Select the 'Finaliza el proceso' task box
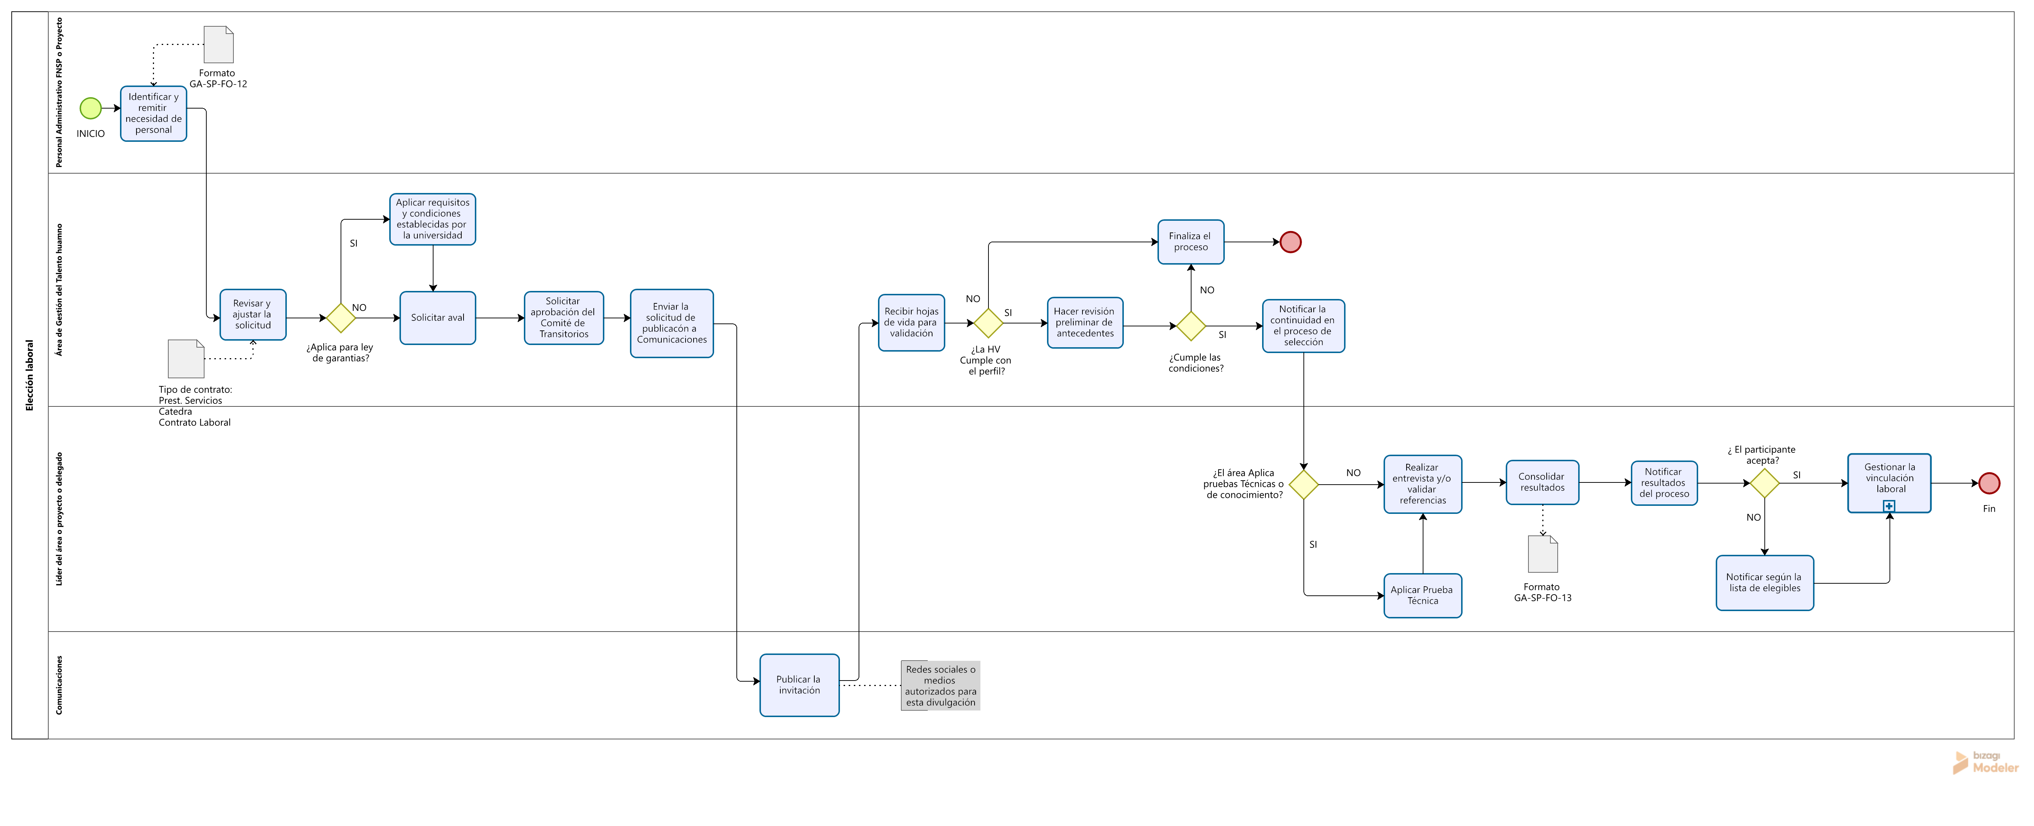Viewport: 2034px width, 826px height. pyautogui.click(x=1191, y=242)
